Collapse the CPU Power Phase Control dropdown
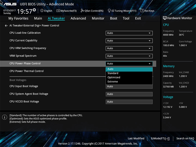196x147 pixels. point(129,64)
